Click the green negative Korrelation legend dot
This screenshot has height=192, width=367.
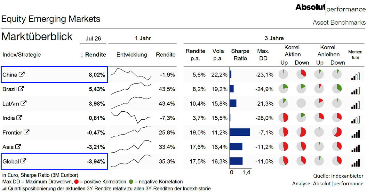tap(131, 182)
